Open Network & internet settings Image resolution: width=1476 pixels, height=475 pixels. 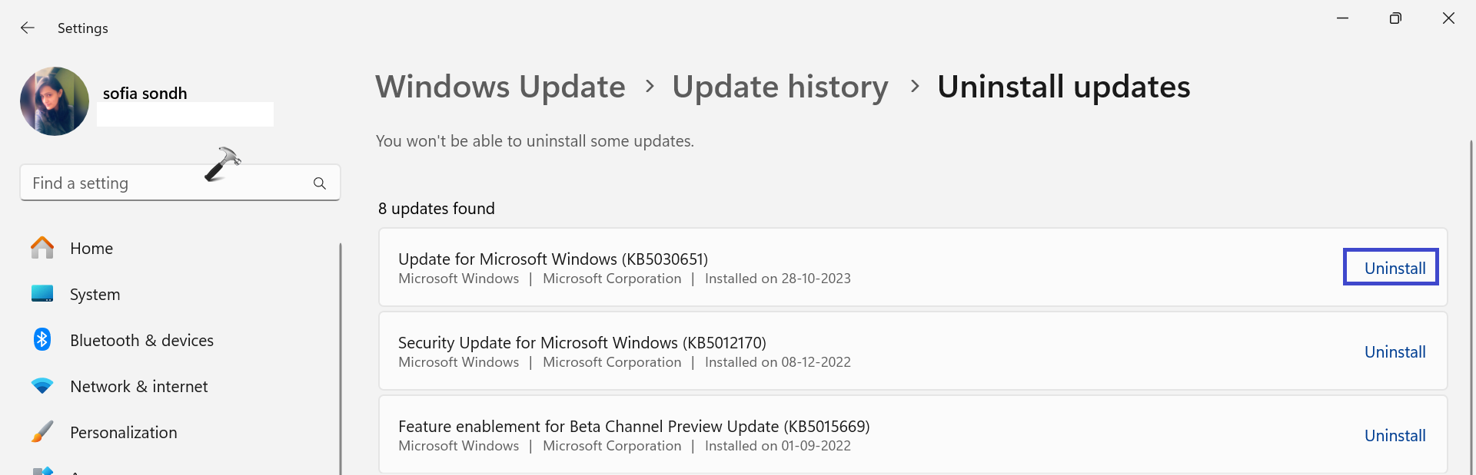[x=139, y=386]
